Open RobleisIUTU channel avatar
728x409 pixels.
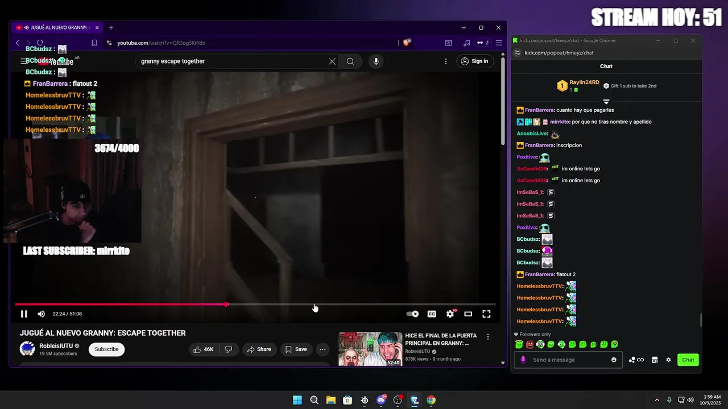click(27, 349)
